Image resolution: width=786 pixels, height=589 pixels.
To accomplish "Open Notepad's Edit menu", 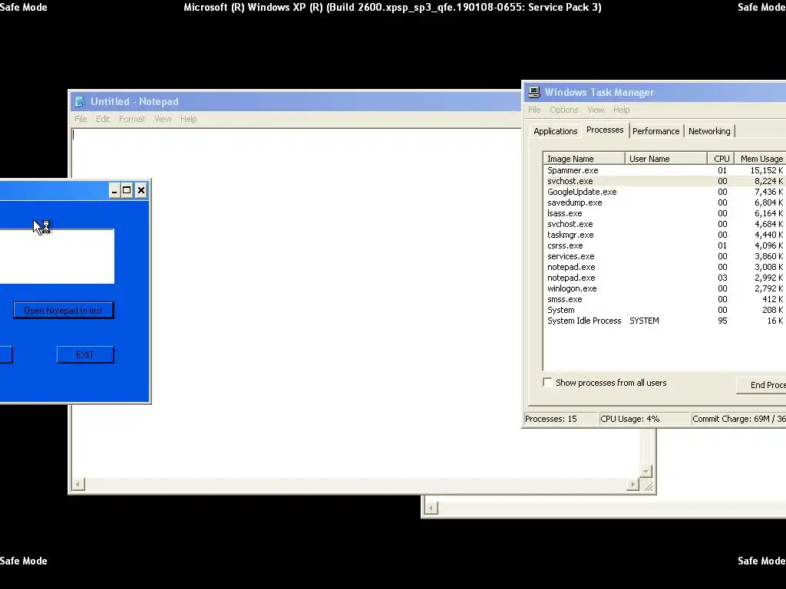I will tap(103, 119).
